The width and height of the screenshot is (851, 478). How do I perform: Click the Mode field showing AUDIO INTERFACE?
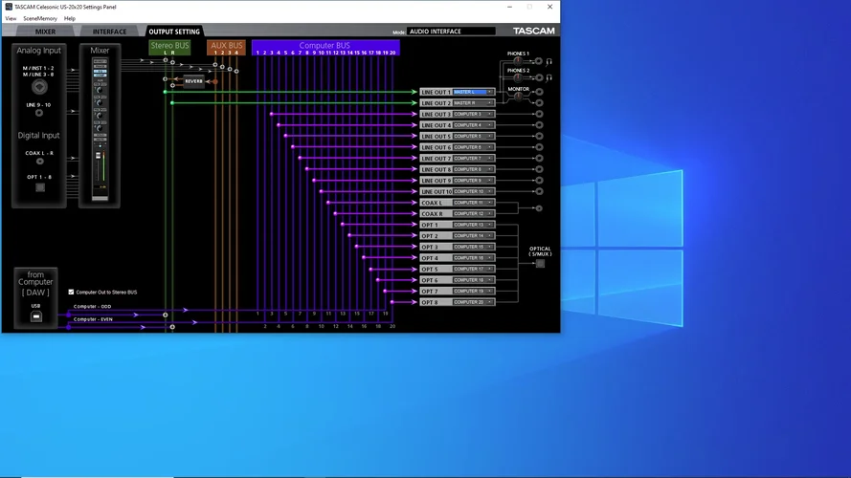pyautogui.click(x=451, y=32)
